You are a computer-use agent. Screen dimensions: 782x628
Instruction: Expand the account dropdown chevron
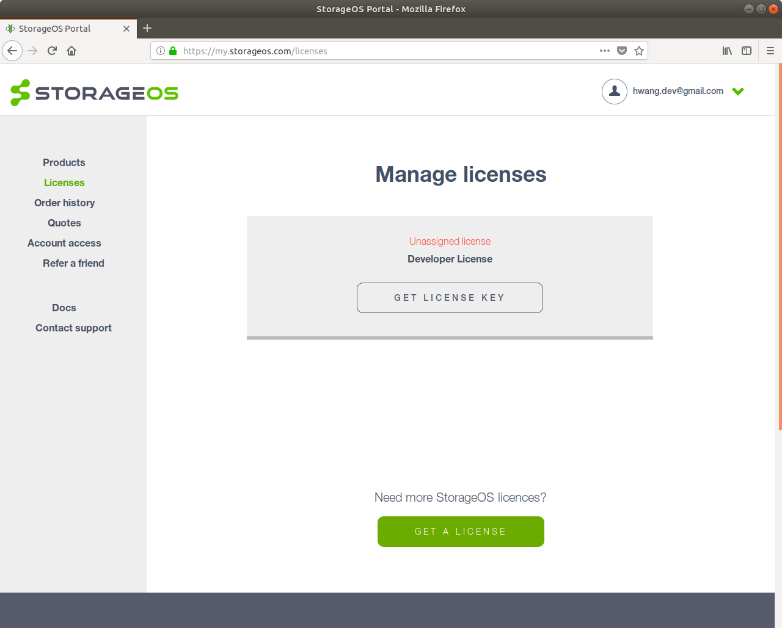pos(738,92)
